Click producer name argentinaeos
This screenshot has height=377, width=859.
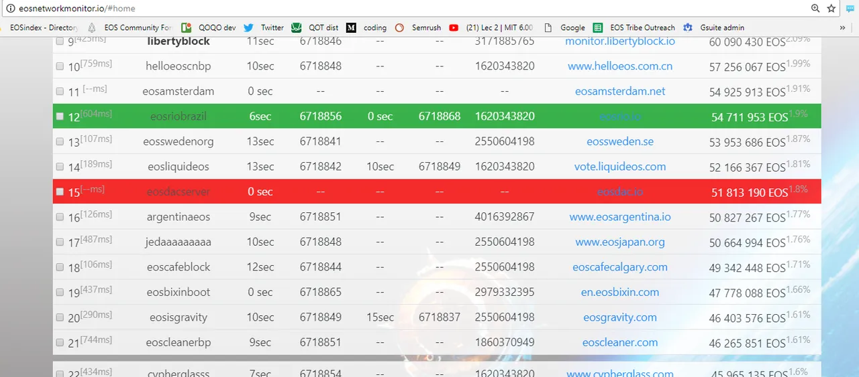click(x=179, y=216)
